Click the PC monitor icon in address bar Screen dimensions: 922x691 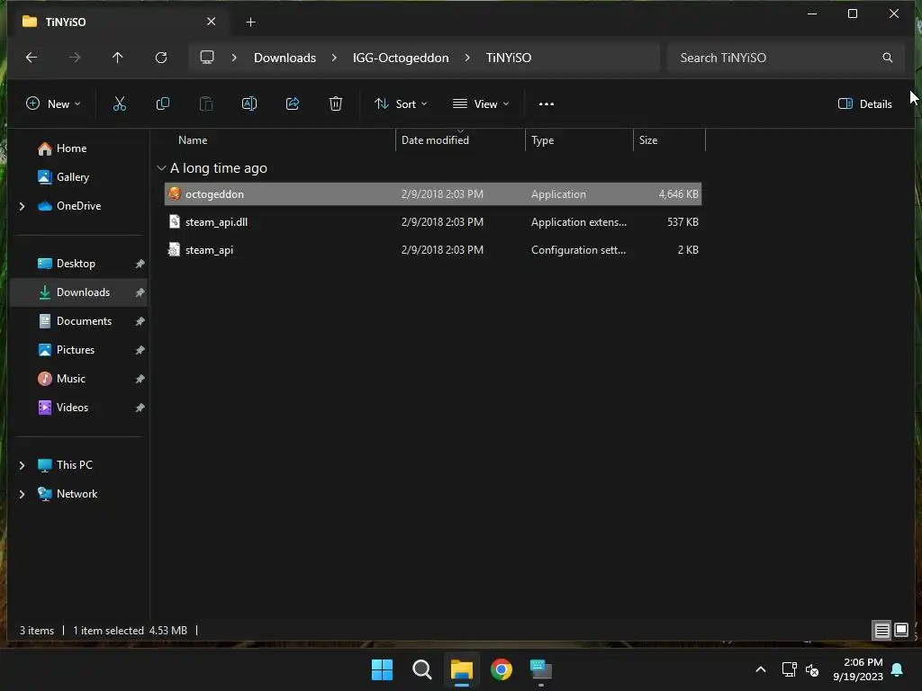tap(207, 58)
